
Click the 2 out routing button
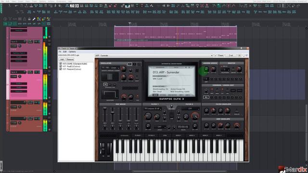231,56
